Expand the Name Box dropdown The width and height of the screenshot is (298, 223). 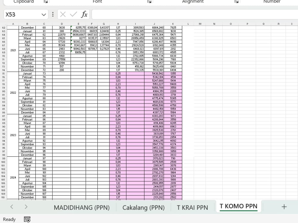(x=44, y=15)
